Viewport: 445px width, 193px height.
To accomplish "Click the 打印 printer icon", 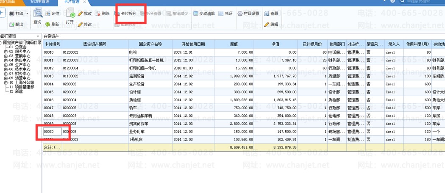I will click(x=11, y=14).
